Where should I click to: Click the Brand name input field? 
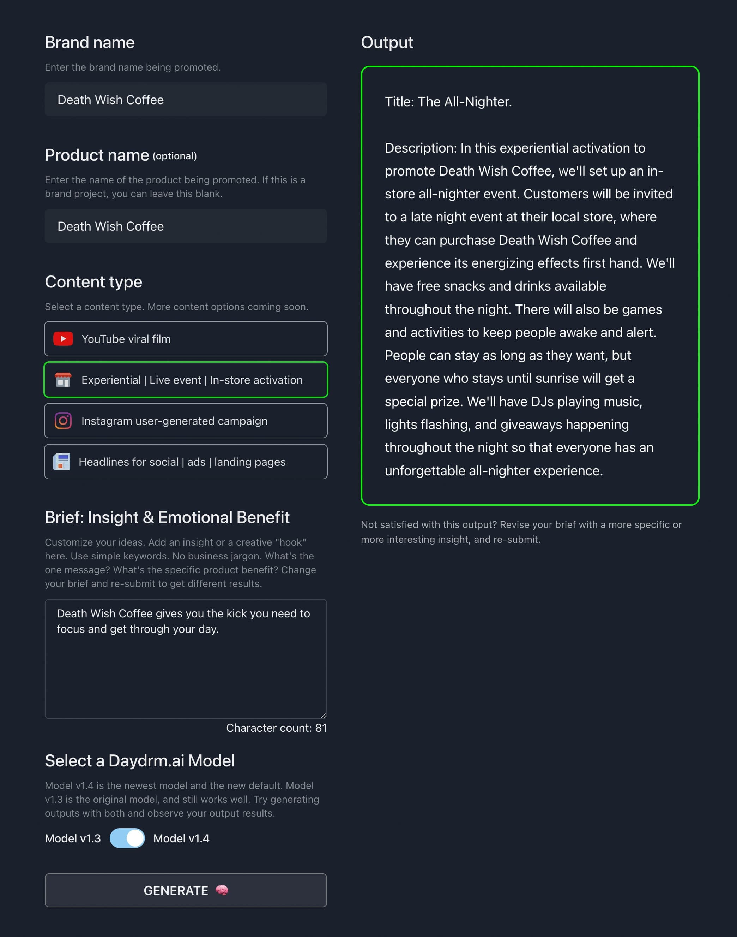(x=186, y=99)
